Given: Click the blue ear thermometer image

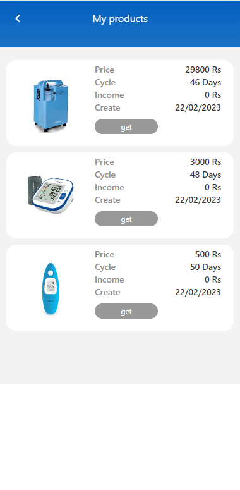Looking at the screenshot, I should tap(51, 288).
